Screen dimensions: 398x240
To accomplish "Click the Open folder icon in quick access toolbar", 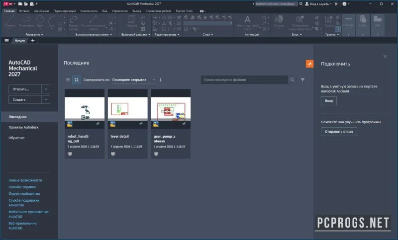I will [26, 4].
